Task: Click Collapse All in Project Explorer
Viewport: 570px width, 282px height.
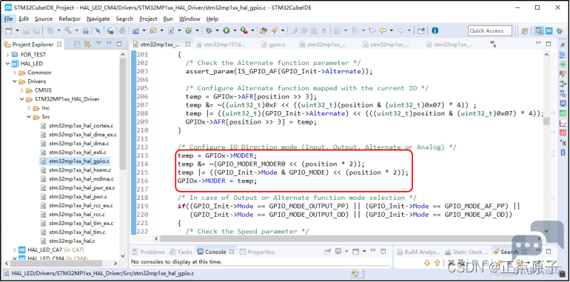Action: pos(77,44)
